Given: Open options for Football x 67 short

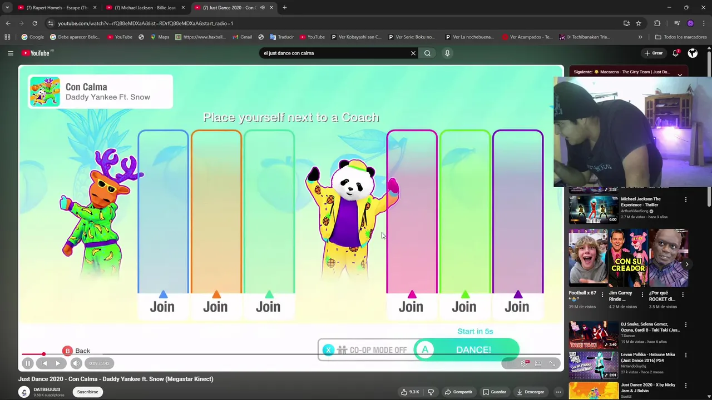Looking at the screenshot, I should (602, 295).
